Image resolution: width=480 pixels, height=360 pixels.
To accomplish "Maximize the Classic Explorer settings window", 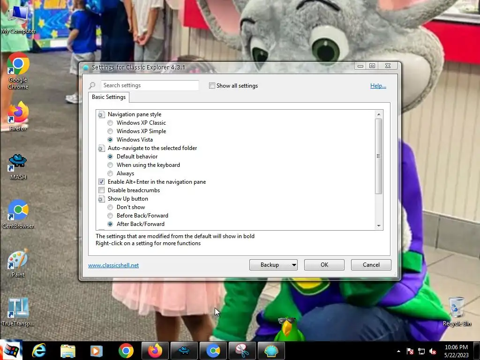I will 372,66.
